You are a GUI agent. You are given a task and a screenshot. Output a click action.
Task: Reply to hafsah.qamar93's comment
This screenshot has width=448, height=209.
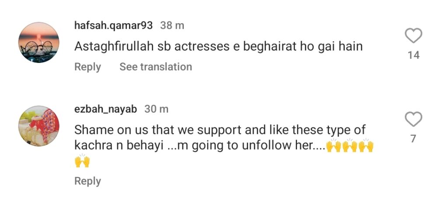point(87,67)
